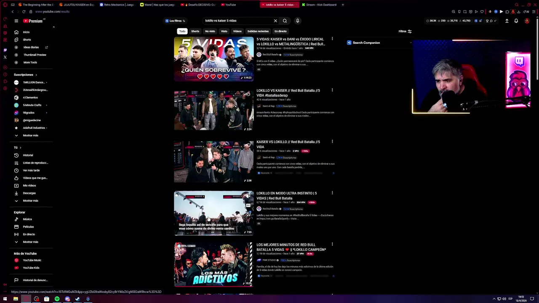Open the YouTube guide hamburger menu
Image resolution: width=539 pixels, height=303 pixels.
[16, 21]
